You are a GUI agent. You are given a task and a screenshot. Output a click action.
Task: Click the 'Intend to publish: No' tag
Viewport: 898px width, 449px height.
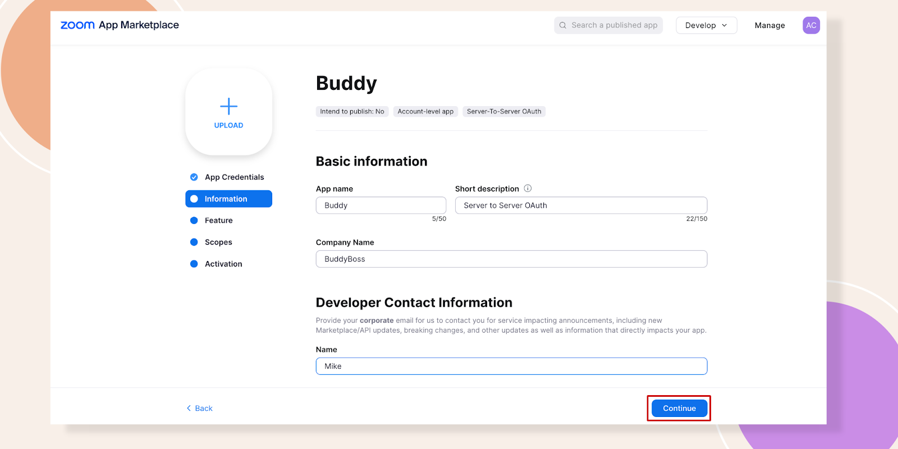coord(352,112)
